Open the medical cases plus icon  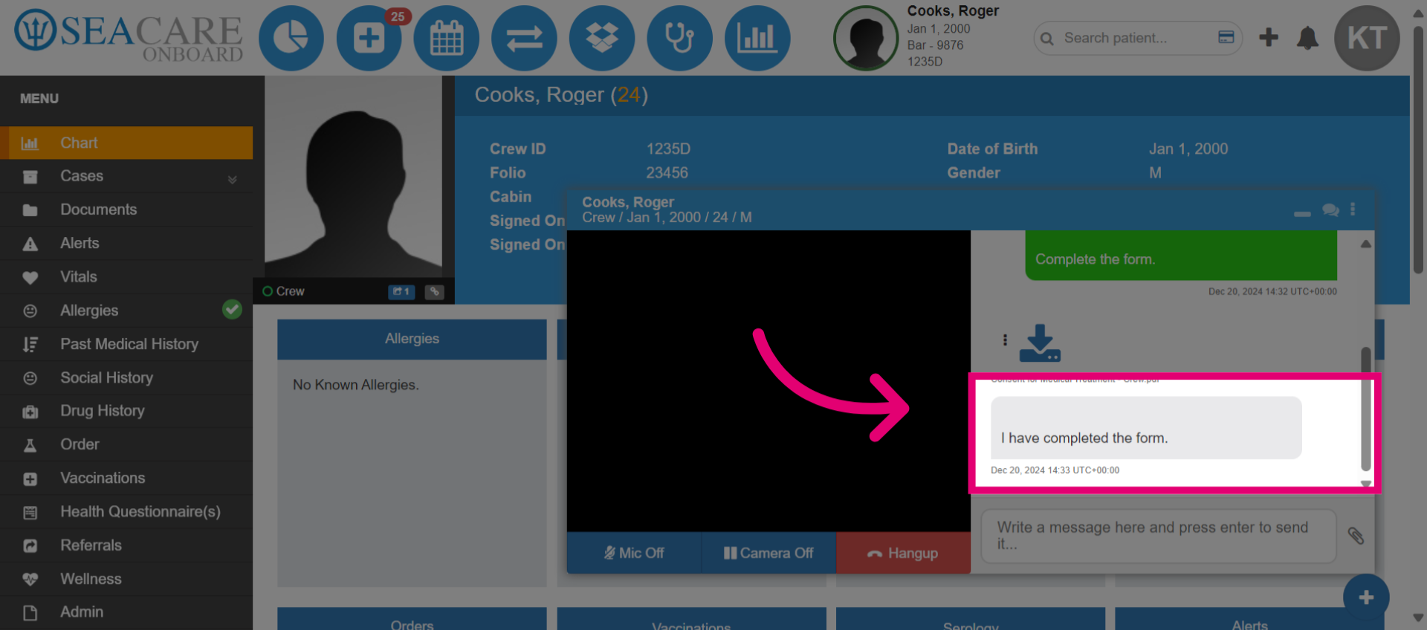pos(369,38)
